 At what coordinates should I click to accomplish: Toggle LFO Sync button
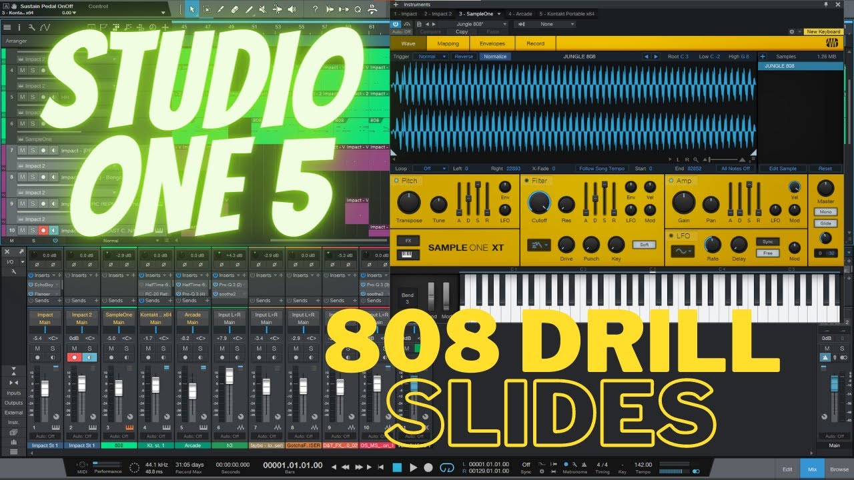pyautogui.click(x=767, y=241)
